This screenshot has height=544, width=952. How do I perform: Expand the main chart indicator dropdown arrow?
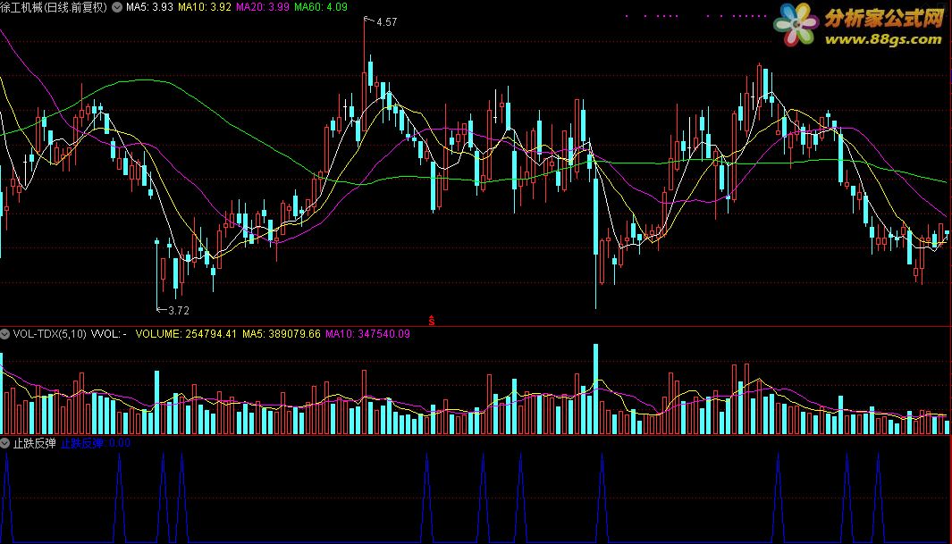117,7
